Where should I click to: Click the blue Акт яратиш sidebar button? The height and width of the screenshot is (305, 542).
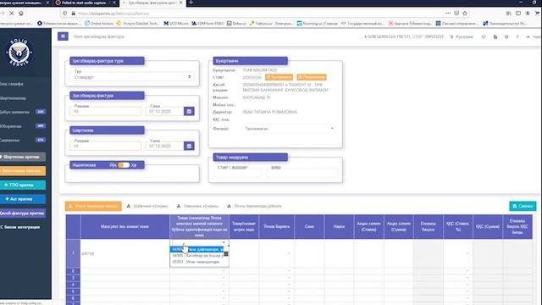point(23,199)
